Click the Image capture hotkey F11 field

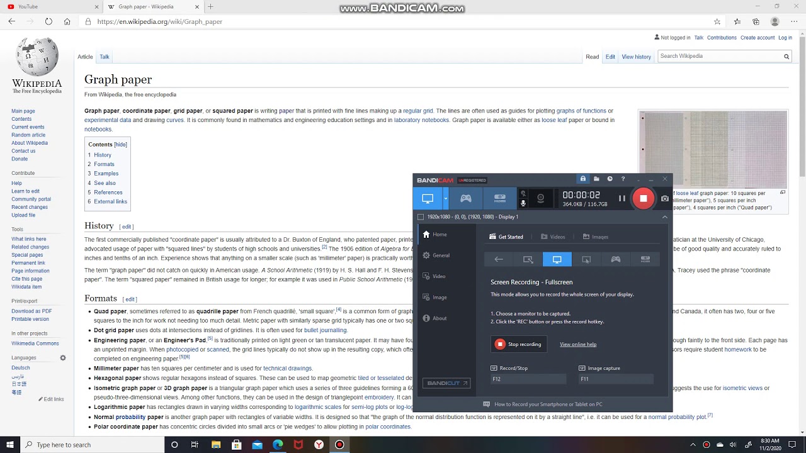[616, 379]
